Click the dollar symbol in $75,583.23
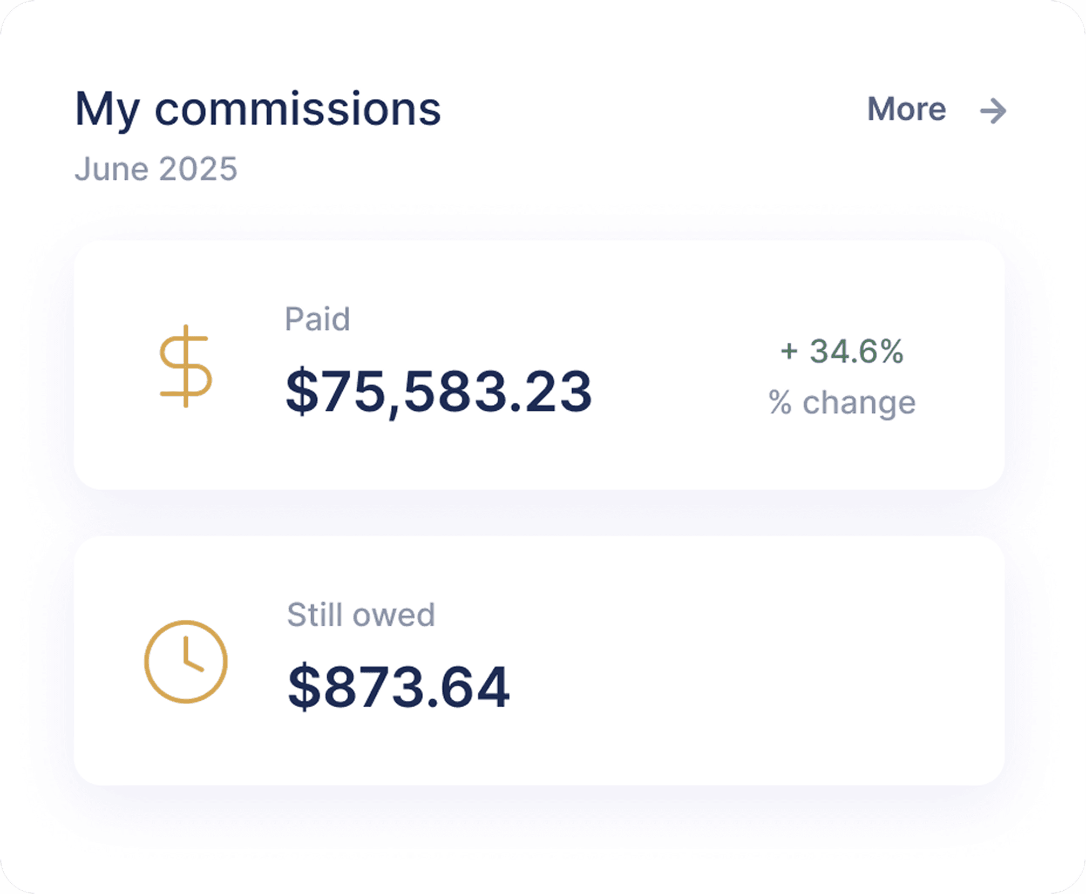Viewport: 1086px width, 894px height. [302, 391]
